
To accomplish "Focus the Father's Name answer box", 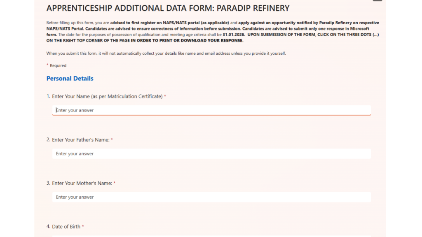I will [211, 154].
